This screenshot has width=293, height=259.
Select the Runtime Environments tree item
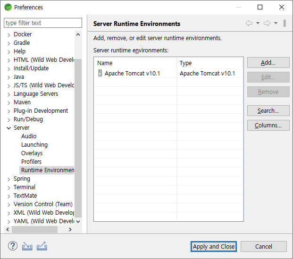[47, 170]
